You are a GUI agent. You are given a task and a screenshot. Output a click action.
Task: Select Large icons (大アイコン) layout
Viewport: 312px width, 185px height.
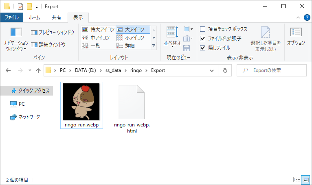click(133, 30)
